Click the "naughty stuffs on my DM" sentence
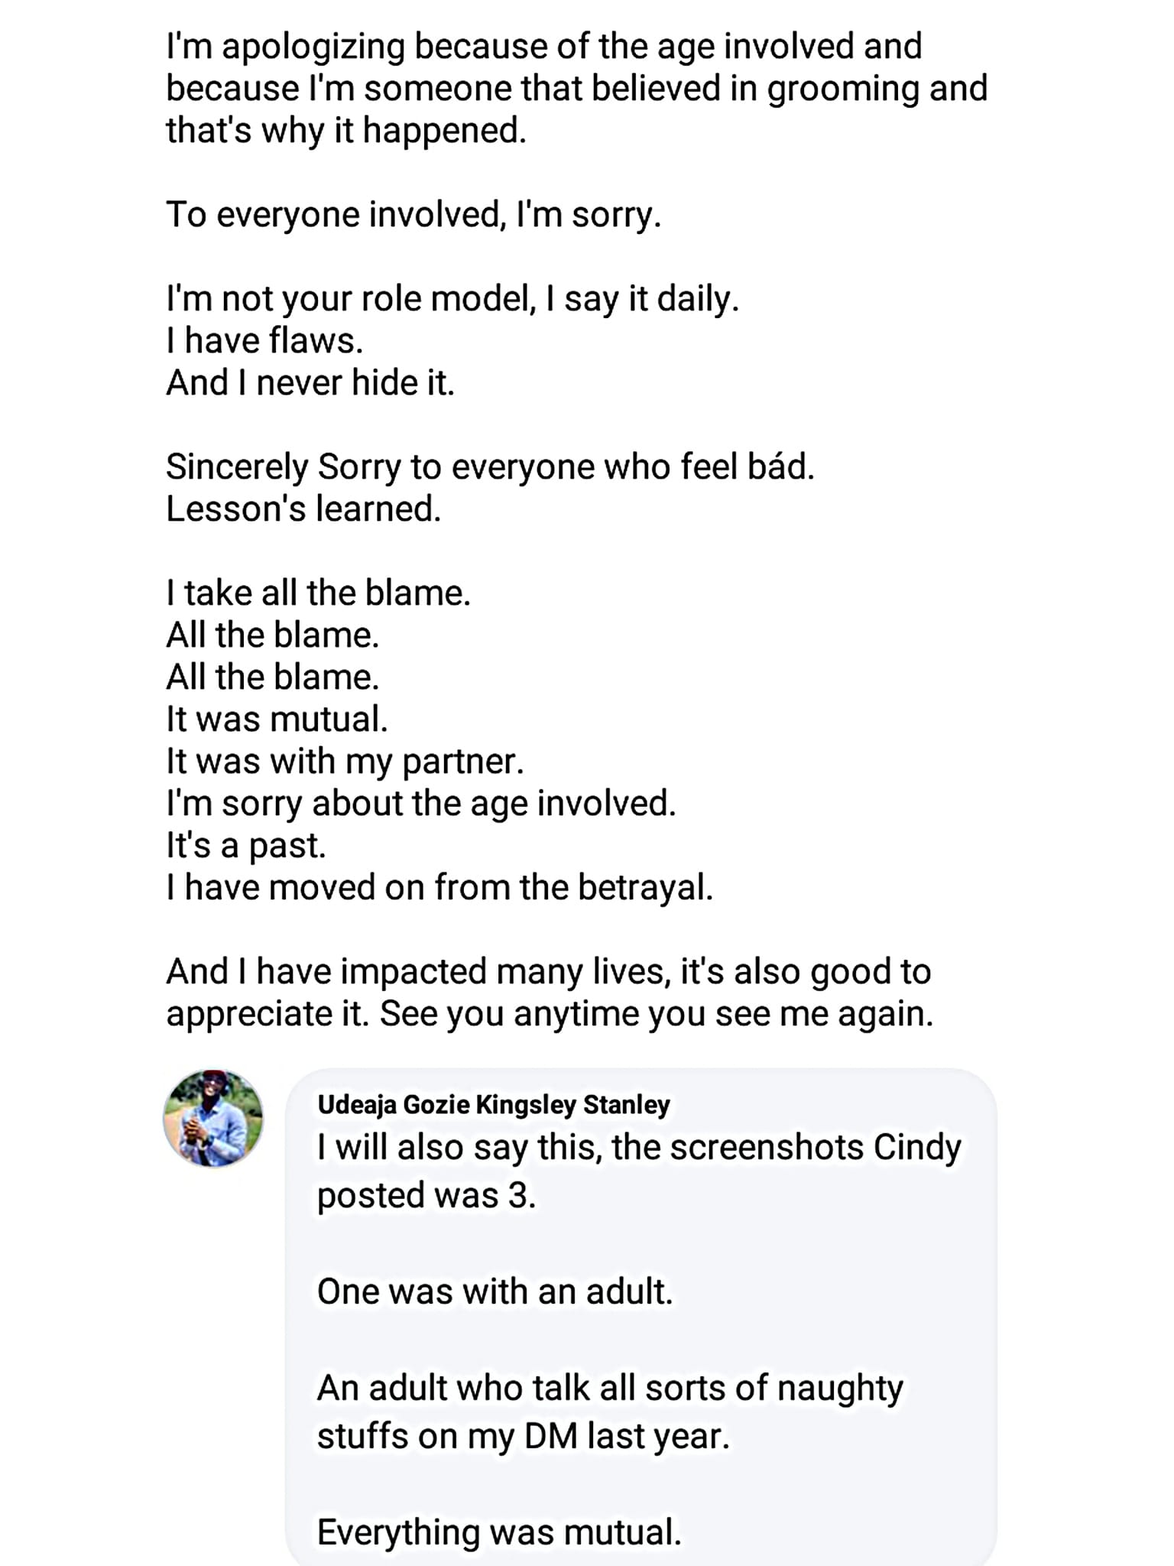The image size is (1174, 1566). click(x=610, y=1412)
